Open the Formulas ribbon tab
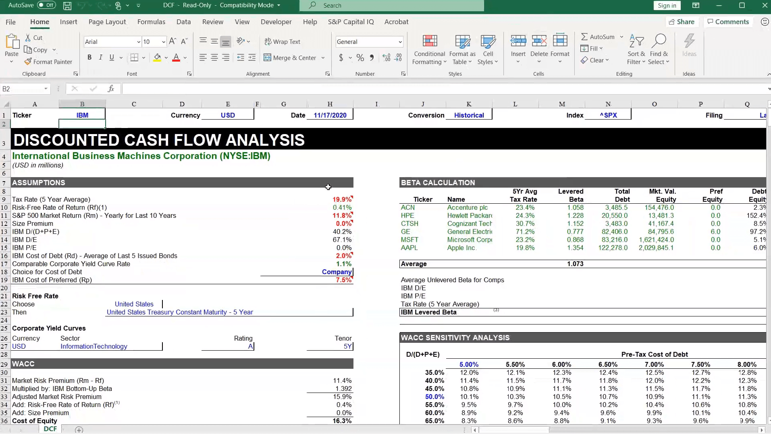 pyautogui.click(x=151, y=22)
